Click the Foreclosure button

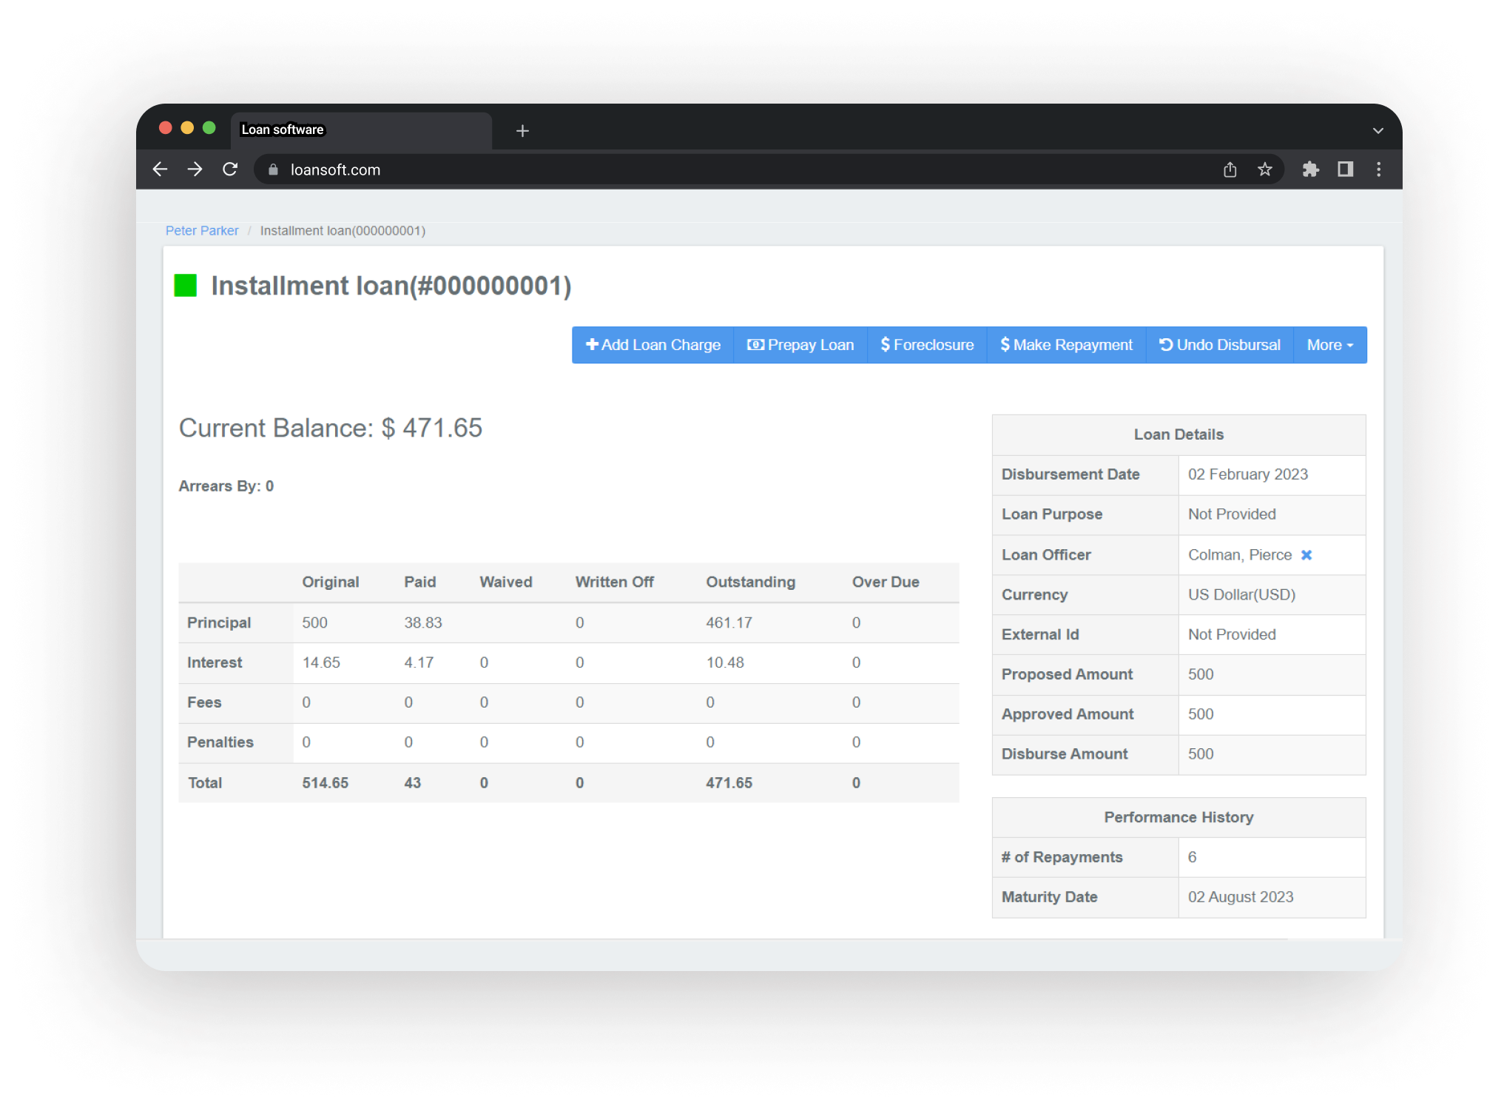[x=927, y=345]
